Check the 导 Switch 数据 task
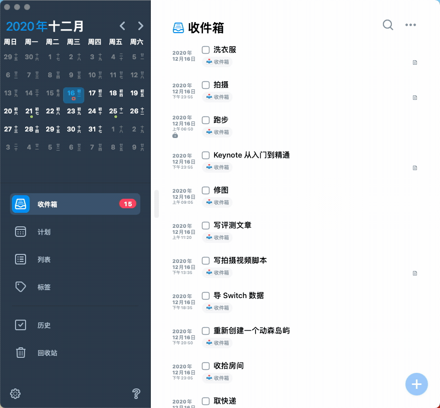The height and width of the screenshot is (408, 440). pyautogui.click(x=205, y=296)
